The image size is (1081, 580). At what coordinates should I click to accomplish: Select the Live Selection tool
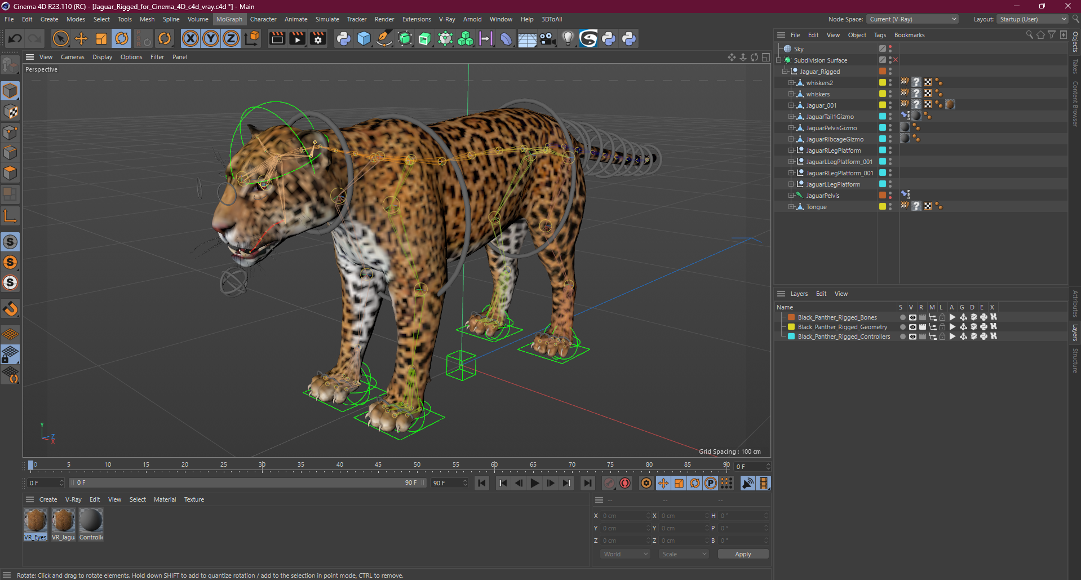pos(60,38)
